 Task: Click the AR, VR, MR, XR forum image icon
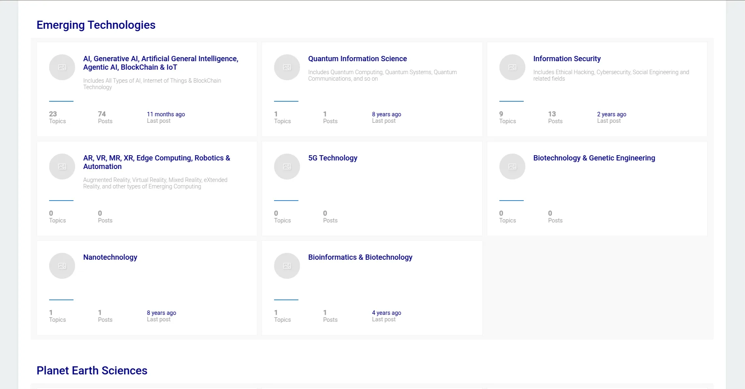[x=62, y=167]
